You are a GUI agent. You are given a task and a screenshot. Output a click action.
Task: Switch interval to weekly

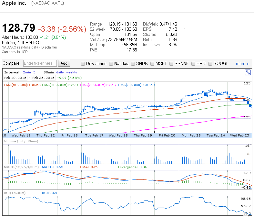(x=72, y=72)
